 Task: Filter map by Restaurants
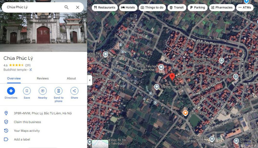click(105, 7)
